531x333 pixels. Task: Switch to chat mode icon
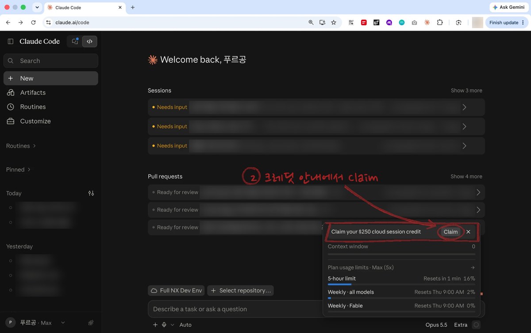click(75, 41)
